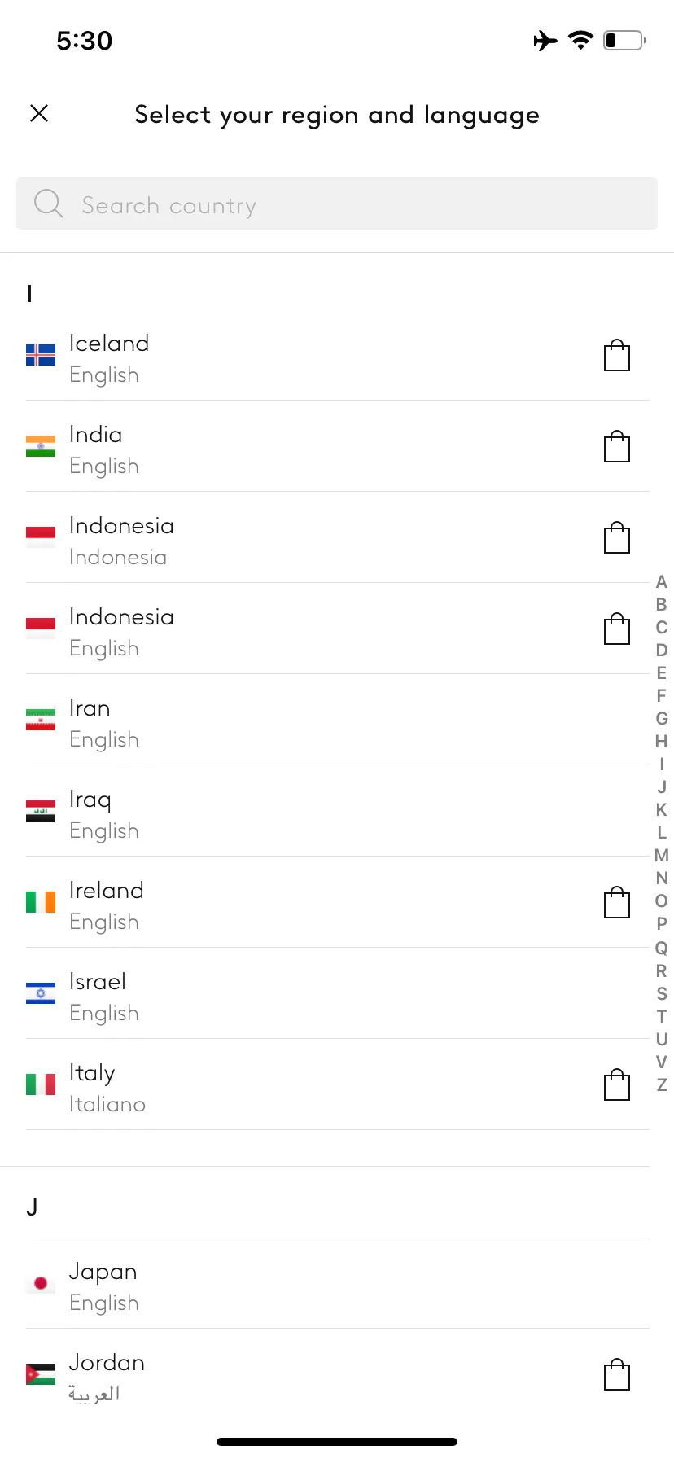Tap shopping bag icon beside Ireland
Image resolution: width=674 pixels, height=1459 pixels.
tap(617, 902)
